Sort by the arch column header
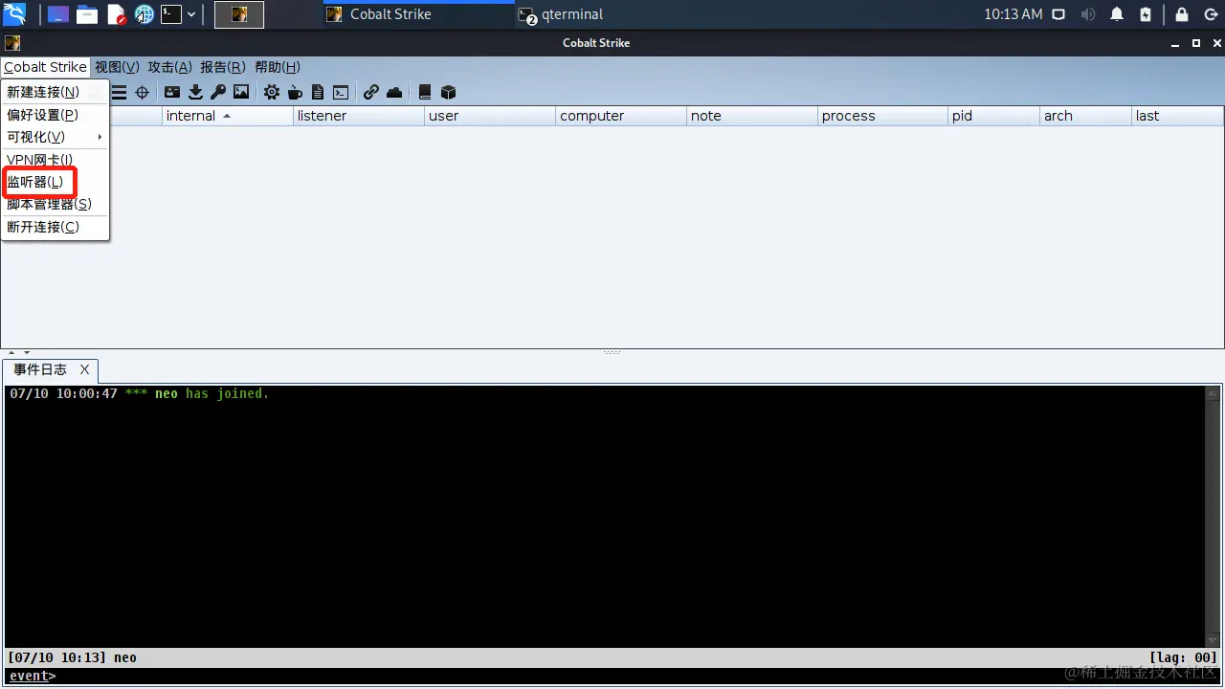 pyautogui.click(x=1086, y=116)
